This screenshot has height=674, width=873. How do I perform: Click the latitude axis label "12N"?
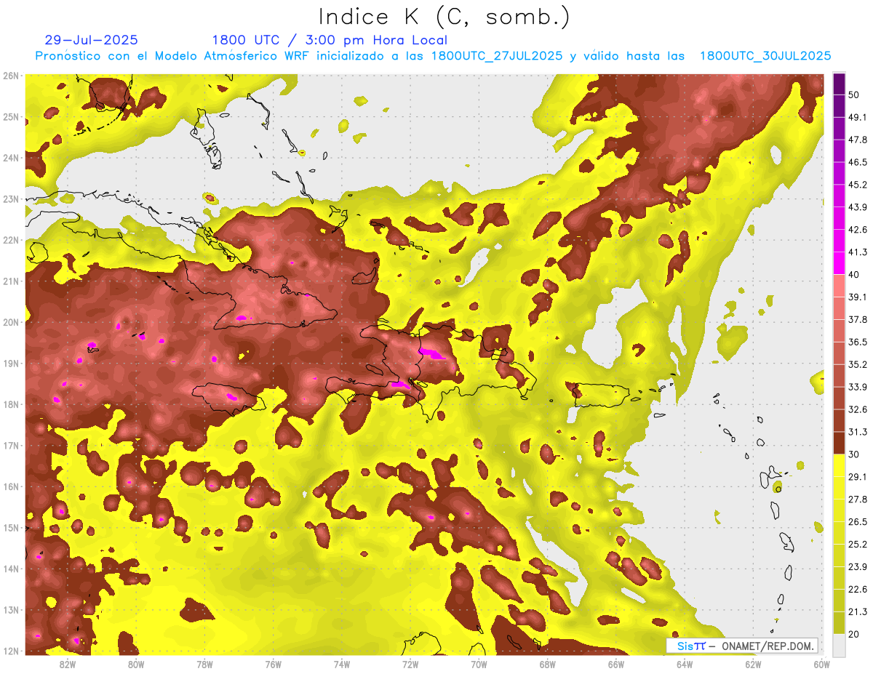(11, 651)
